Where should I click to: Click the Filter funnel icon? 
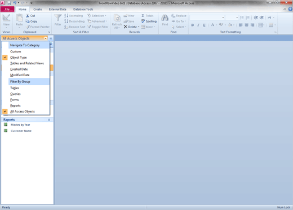(x=58, y=18)
